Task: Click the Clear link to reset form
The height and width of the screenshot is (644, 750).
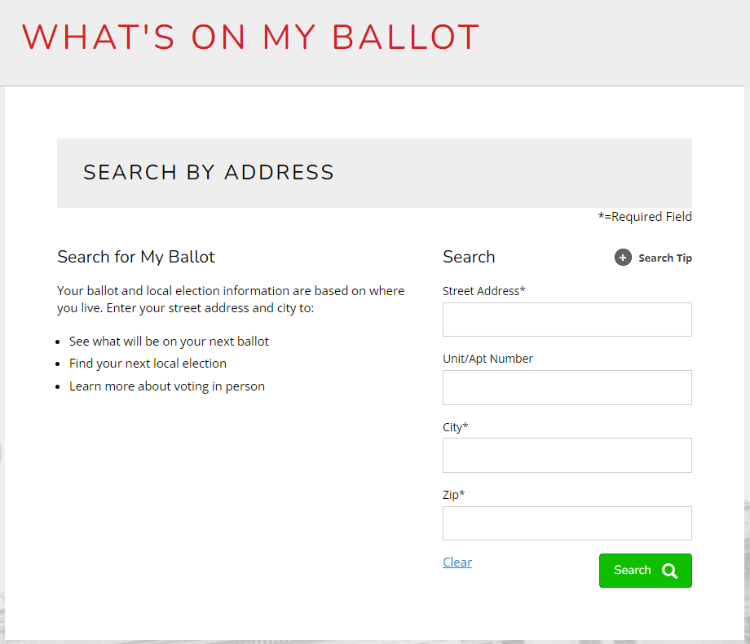Action: click(457, 562)
